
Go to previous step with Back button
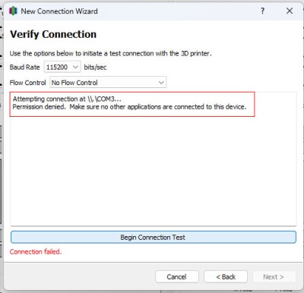point(226,277)
